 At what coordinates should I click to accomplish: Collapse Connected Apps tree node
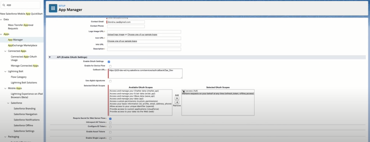pyautogui.click(x=5, y=51)
